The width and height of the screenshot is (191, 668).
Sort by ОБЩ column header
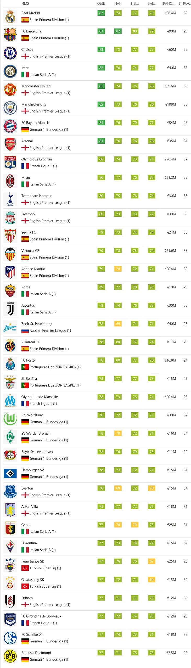point(101,3)
